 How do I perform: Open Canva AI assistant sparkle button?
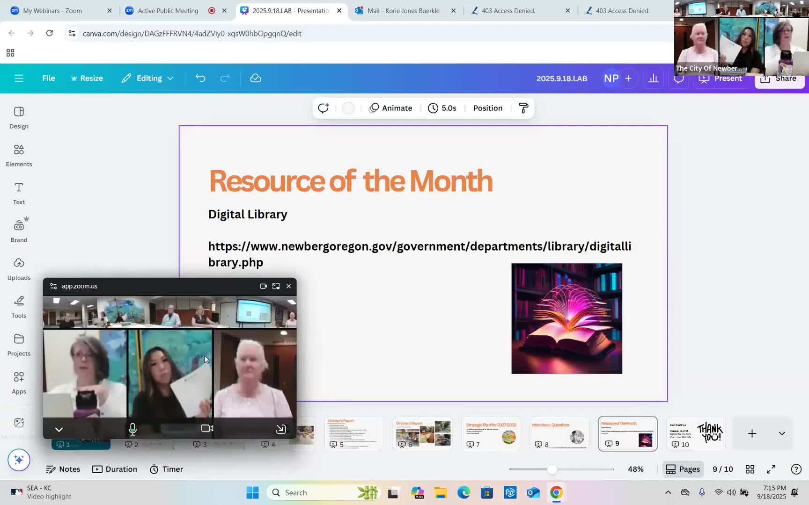click(x=19, y=460)
